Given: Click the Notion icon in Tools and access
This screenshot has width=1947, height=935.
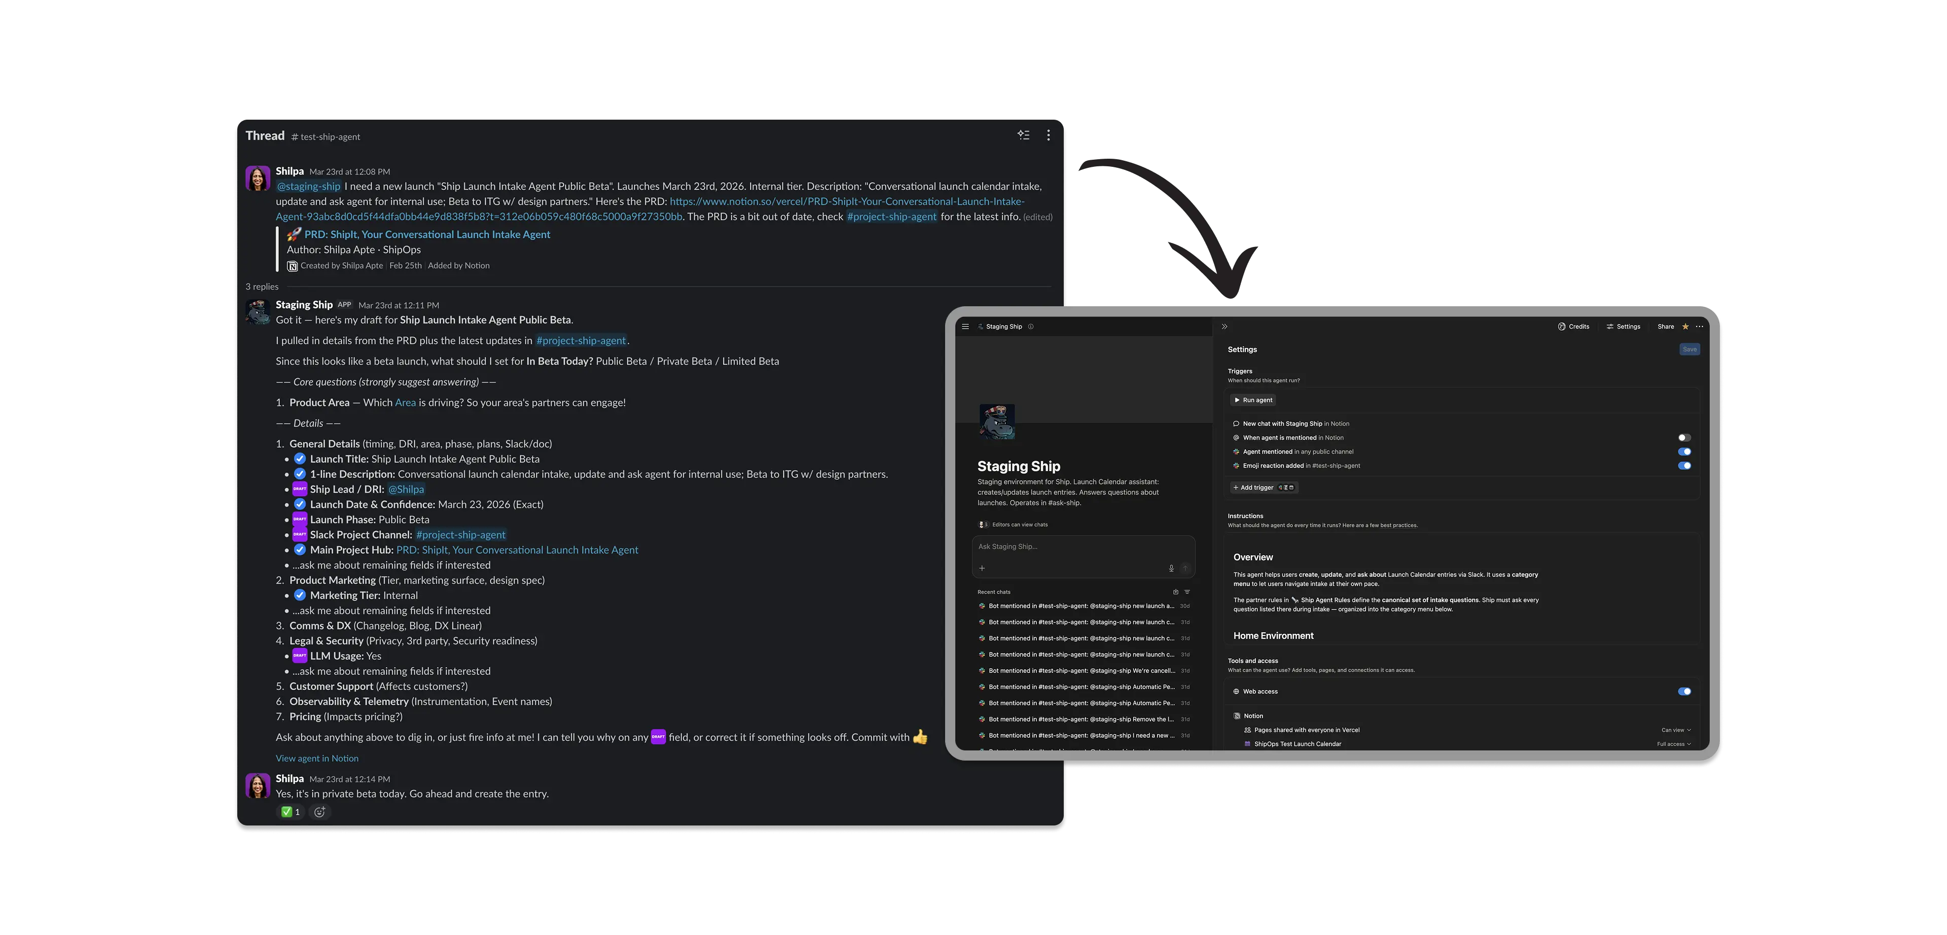Looking at the screenshot, I should tap(1237, 716).
